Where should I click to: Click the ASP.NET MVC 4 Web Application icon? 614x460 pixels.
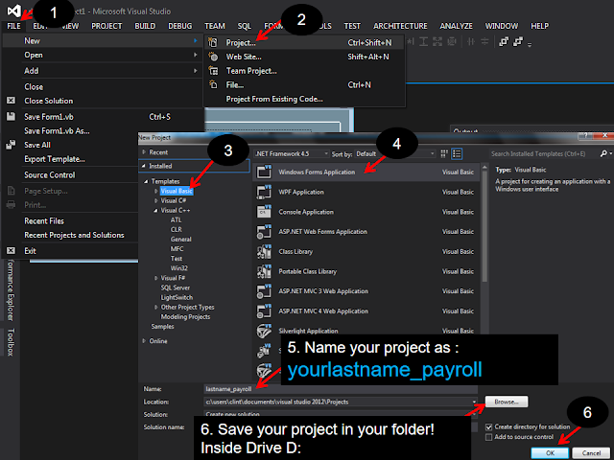[x=264, y=310]
